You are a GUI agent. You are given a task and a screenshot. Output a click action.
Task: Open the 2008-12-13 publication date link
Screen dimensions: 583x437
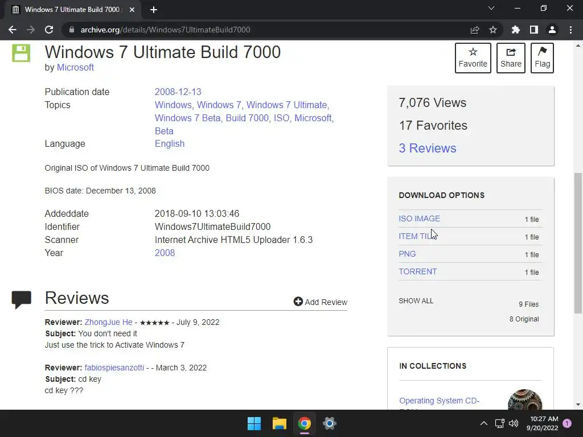pyautogui.click(x=178, y=92)
